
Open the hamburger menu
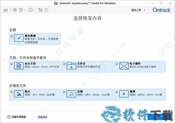[x=6, y=10]
